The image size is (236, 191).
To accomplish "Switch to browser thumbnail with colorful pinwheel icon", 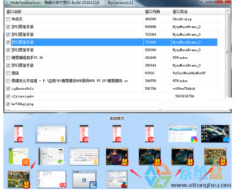I will [182, 134].
